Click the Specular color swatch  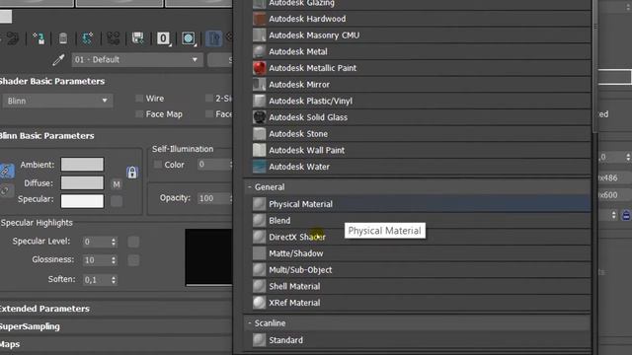82,201
